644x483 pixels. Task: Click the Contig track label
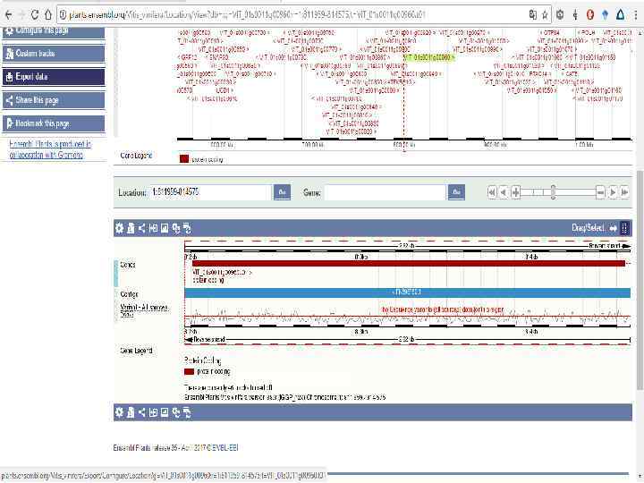(x=129, y=294)
